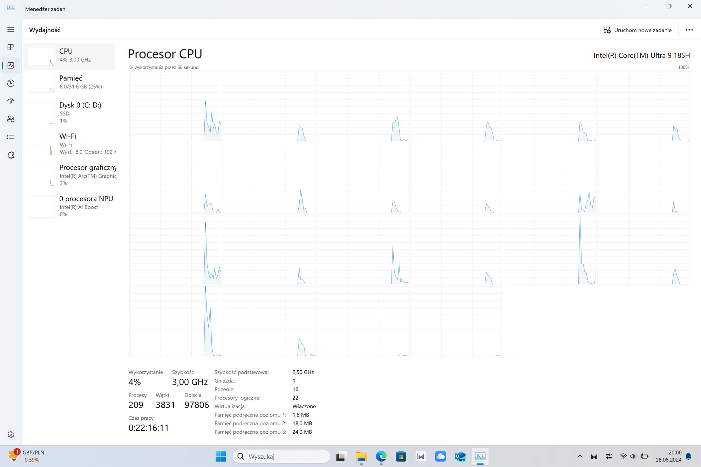Open File Explorer from the taskbar
The width and height of the screenshot is (701, 467).
pos(361,456)
